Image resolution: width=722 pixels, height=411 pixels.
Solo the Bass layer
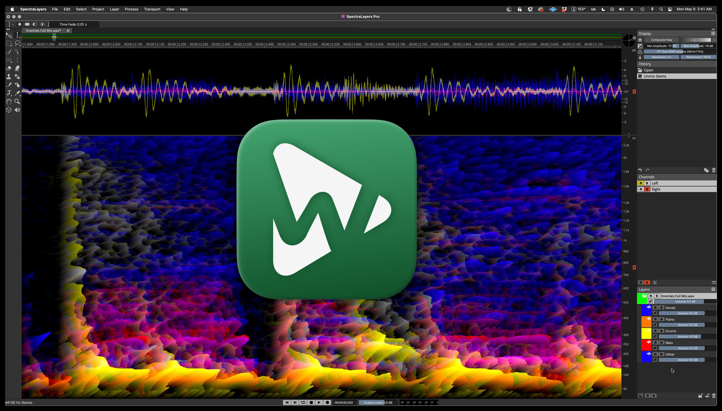[662, 342]
